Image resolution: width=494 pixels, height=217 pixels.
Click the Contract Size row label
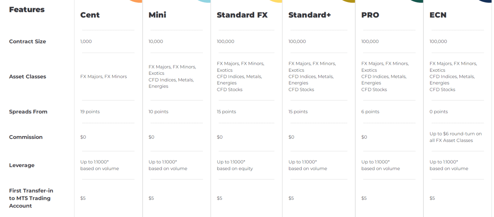27,41
